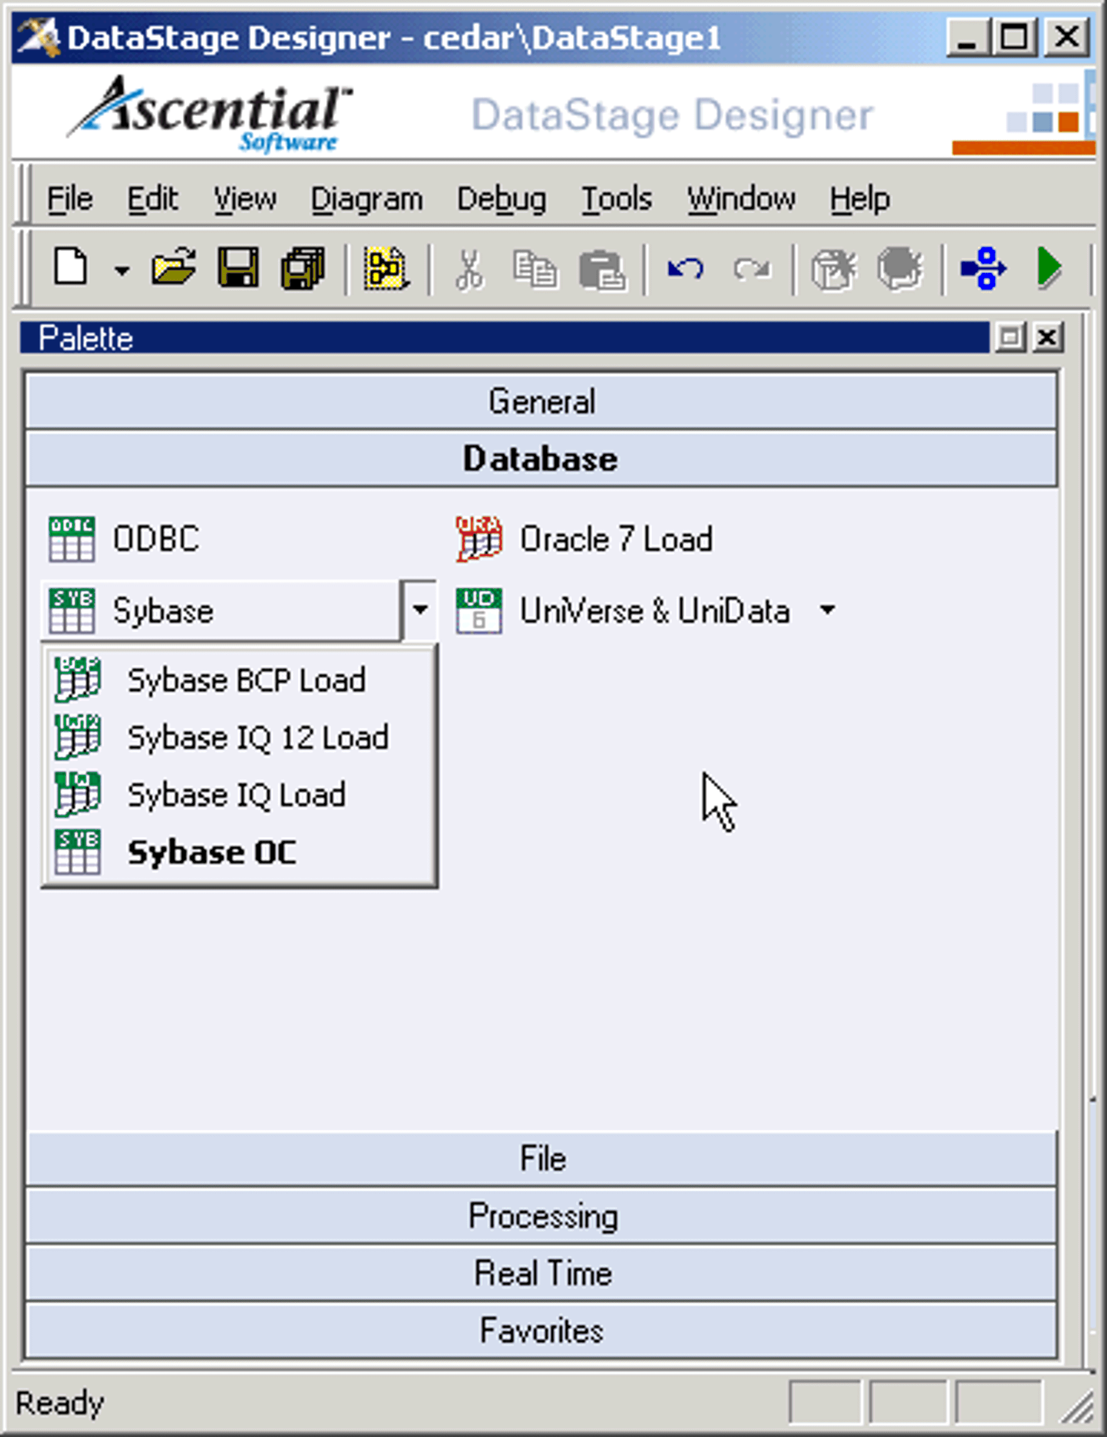Open the UniVerse & UniData dropdown arrow
Viewport: 1107px width, 1437px height.
[x=827, y=610]
